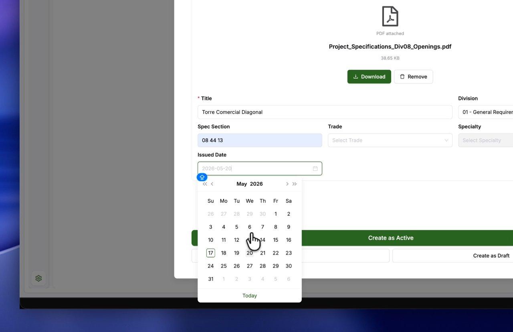Click the Spec Section label
Image resolution: width=513 pixels, height=332 pixels.
pyautogui.click(x=214, y=127)
